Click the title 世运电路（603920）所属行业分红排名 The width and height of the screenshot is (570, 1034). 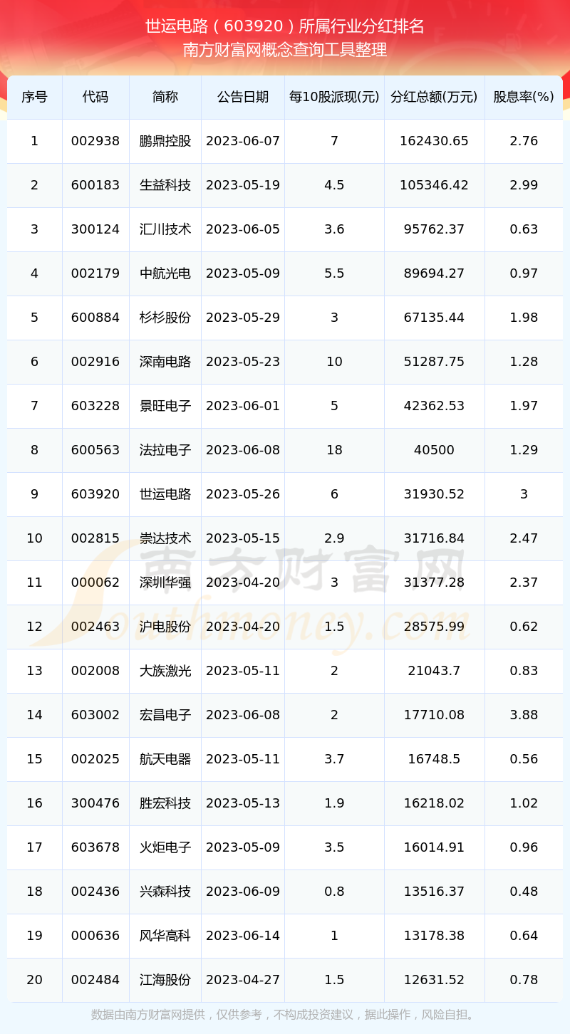285,27
